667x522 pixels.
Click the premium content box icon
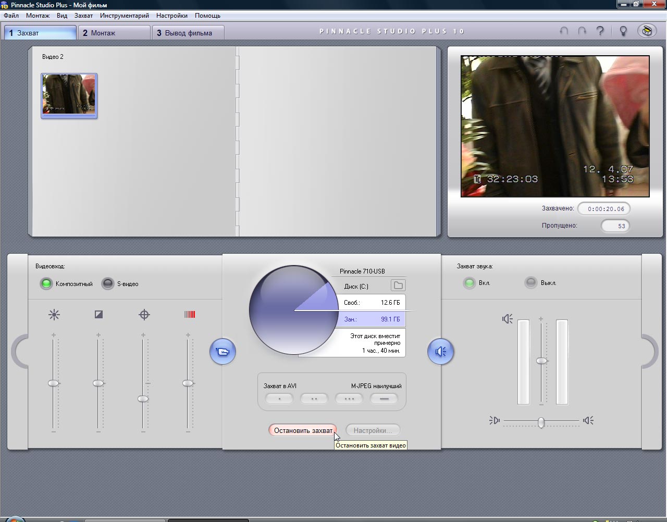pos(647,31)
